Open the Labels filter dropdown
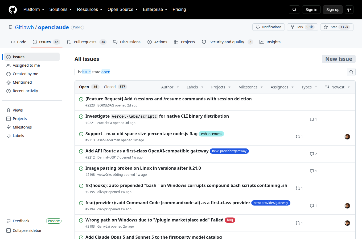The height and width of the screenshot is (239, 362). point(195,87)
